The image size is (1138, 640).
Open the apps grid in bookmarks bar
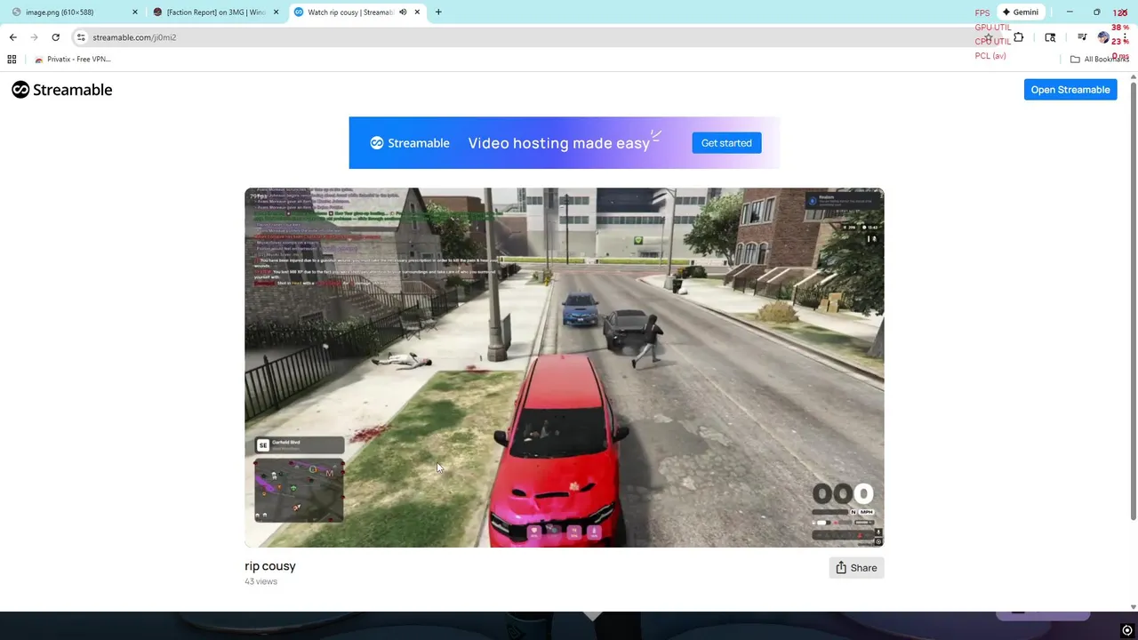12,60
